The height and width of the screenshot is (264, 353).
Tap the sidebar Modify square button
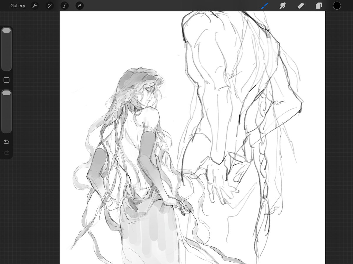(6, 80)
